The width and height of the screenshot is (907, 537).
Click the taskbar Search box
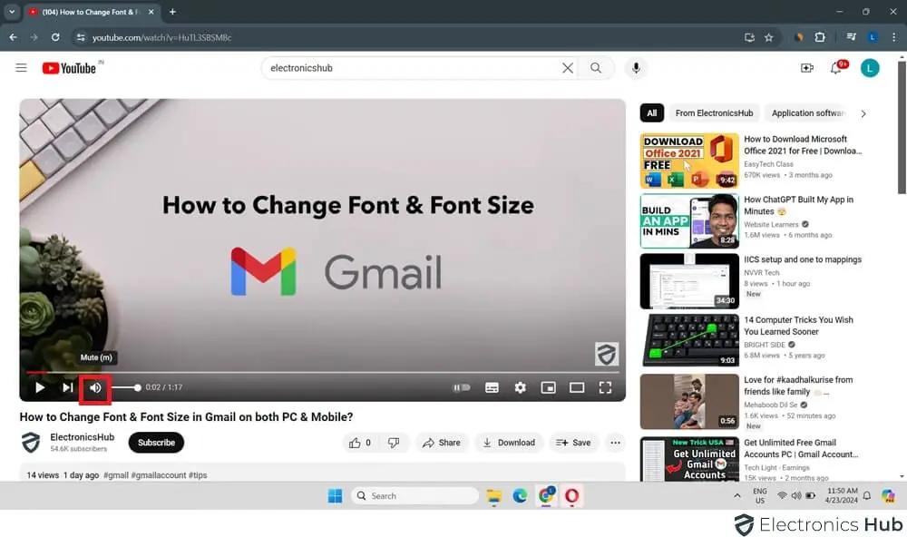click(414, 495)
